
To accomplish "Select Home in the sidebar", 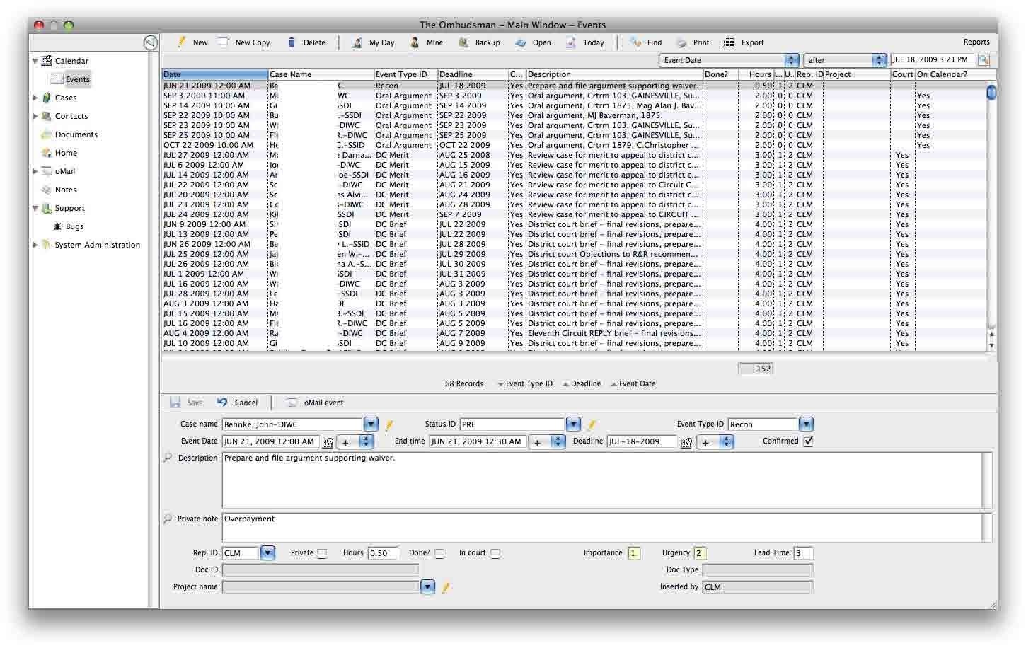I will (66, 153).
